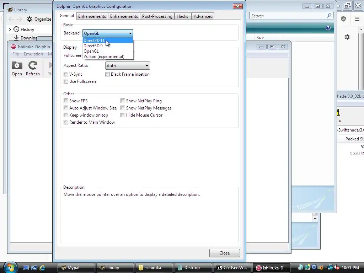Click Show Desktop quick launch icon
The image size is (364, 273).
point(26,268)
